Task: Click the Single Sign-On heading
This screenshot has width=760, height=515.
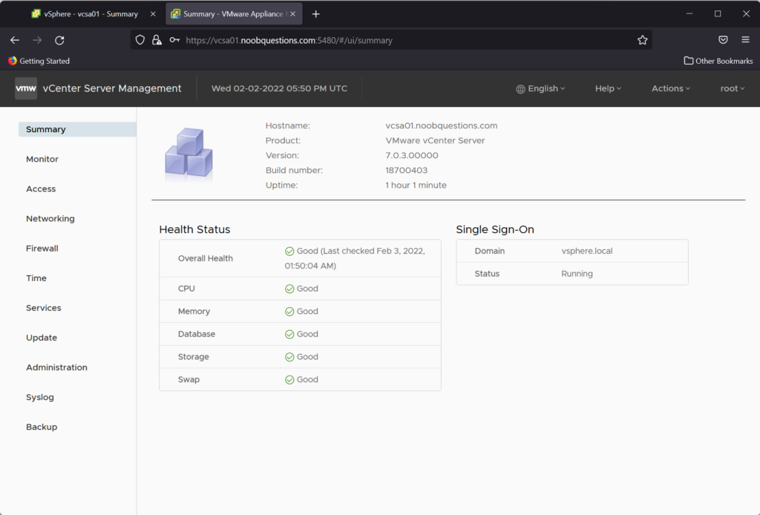Action: point(495,229)
